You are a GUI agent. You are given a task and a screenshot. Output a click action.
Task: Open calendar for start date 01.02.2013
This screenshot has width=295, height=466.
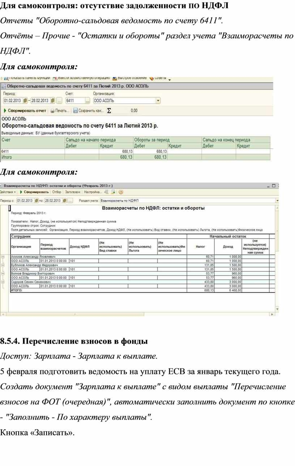click(25, 100)
